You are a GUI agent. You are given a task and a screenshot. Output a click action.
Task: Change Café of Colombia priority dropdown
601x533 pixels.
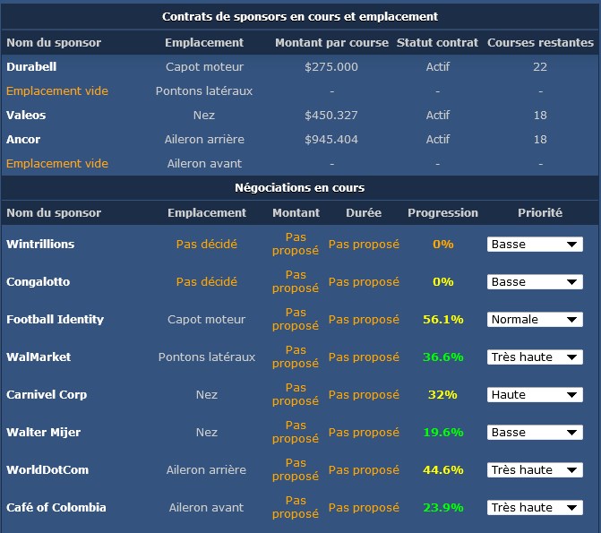535,507
